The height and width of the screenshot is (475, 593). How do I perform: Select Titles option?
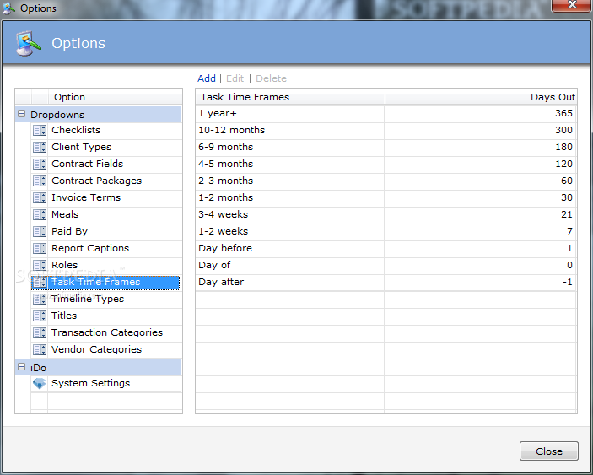pos(106,316)
